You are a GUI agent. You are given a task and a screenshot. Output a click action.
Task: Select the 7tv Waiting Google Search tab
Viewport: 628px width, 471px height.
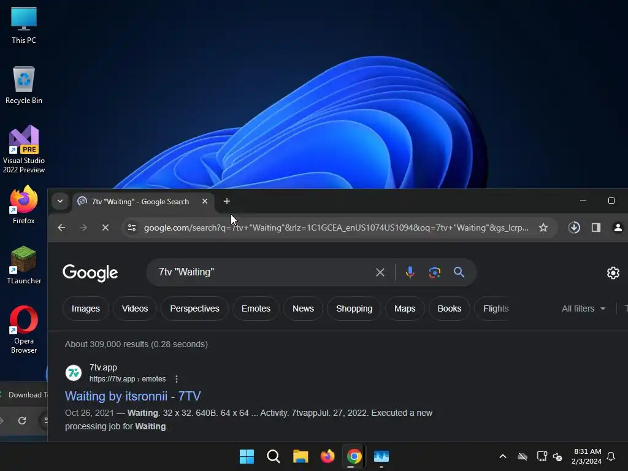tap(143, 201)
